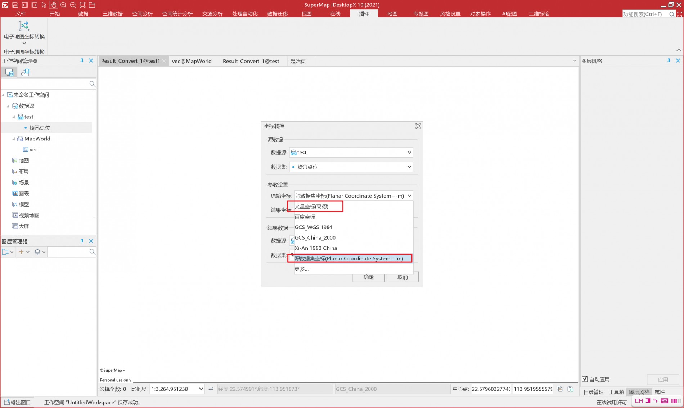This screenshot has width=684, height=408.
Task: Collapse the test datasource node
Action: 14,117
